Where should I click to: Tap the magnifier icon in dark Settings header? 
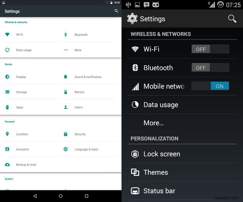[x=232, y=19]
